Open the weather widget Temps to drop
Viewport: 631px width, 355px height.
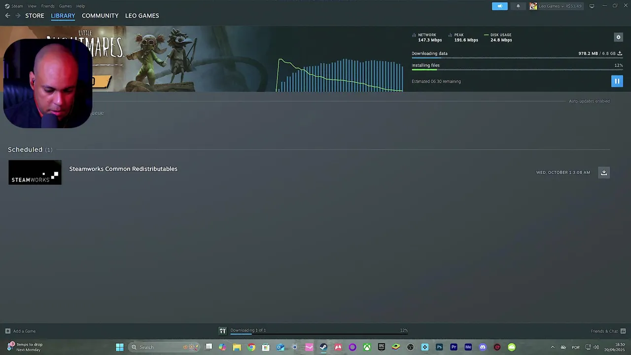click(25, 347)
